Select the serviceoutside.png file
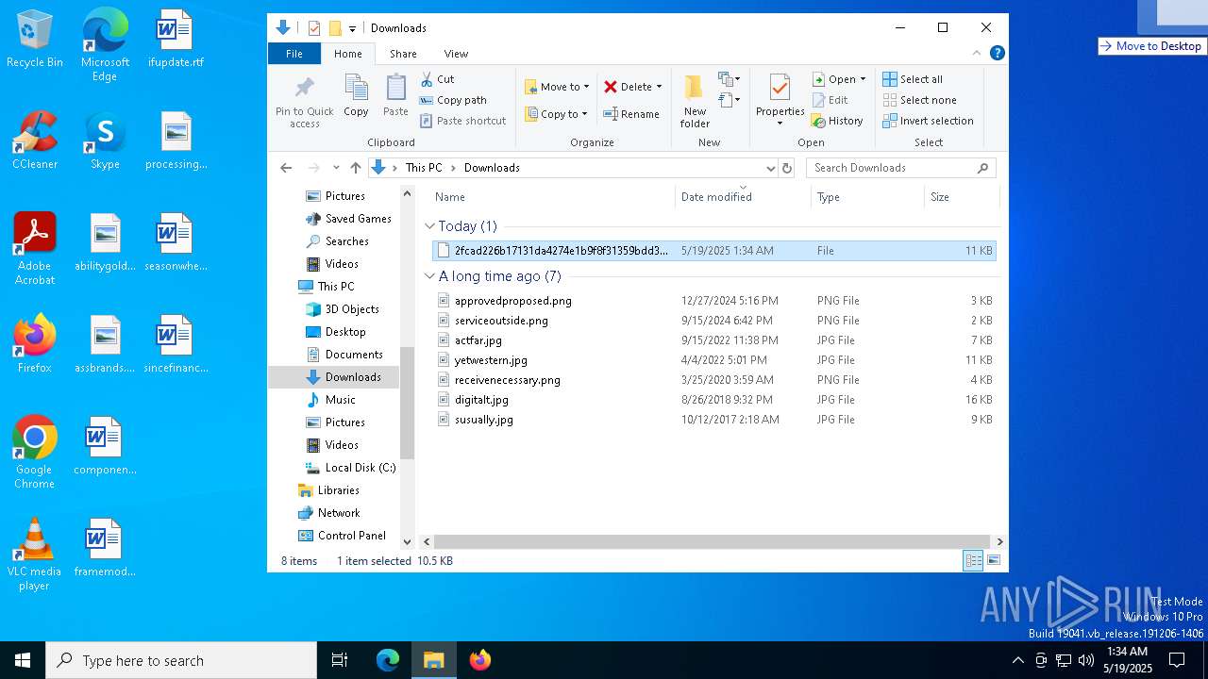 point(501,321)
